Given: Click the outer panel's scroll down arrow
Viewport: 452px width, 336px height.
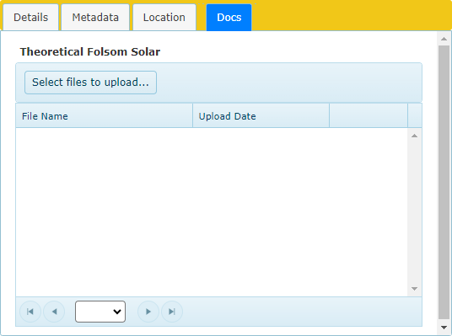Looking at the screenshot, I should point(444,328).
